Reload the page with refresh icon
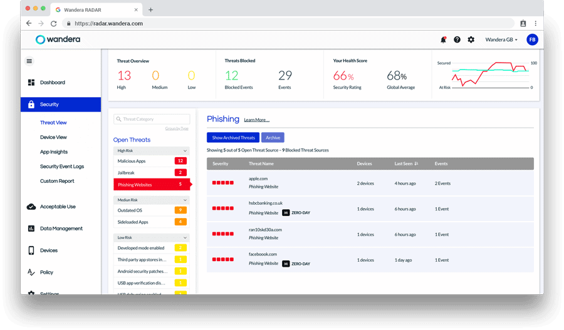The height and width of the screenshot is (330, 564). coord(54,23)
